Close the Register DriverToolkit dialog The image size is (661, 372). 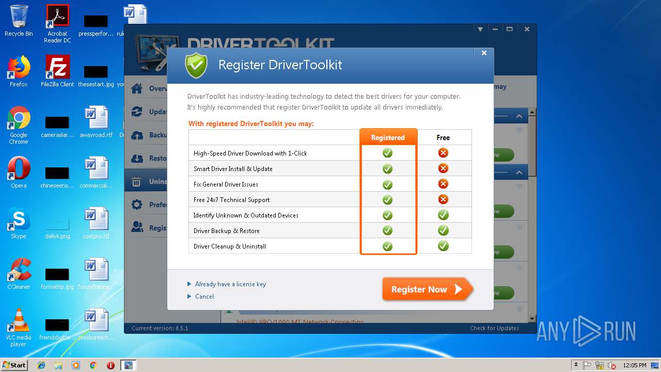pos(484,53)
